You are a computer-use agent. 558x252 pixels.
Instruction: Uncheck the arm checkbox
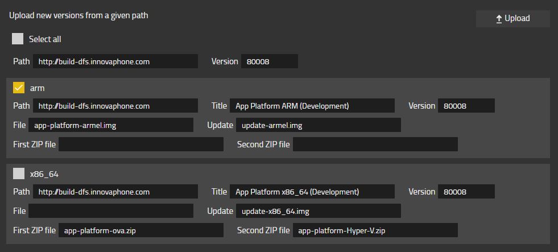19,88
